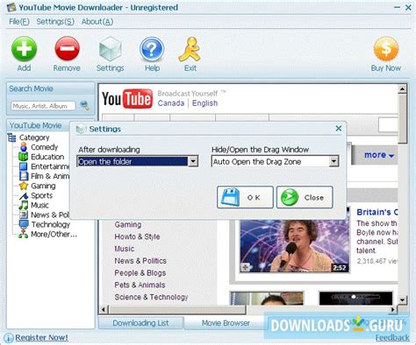Screen dimensions: 416x345
Task: Click the info icon beside Register Now
Action: (x=9, y=338)
